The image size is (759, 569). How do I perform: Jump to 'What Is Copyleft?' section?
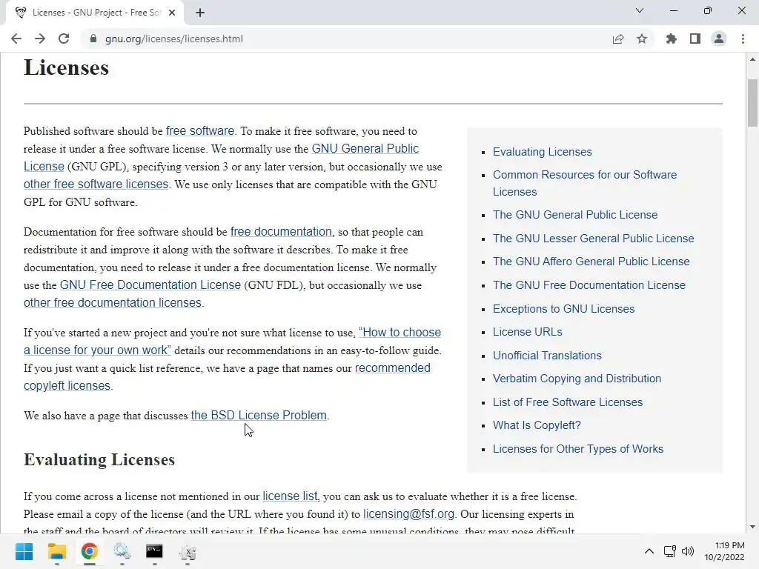tap(537, 425)
